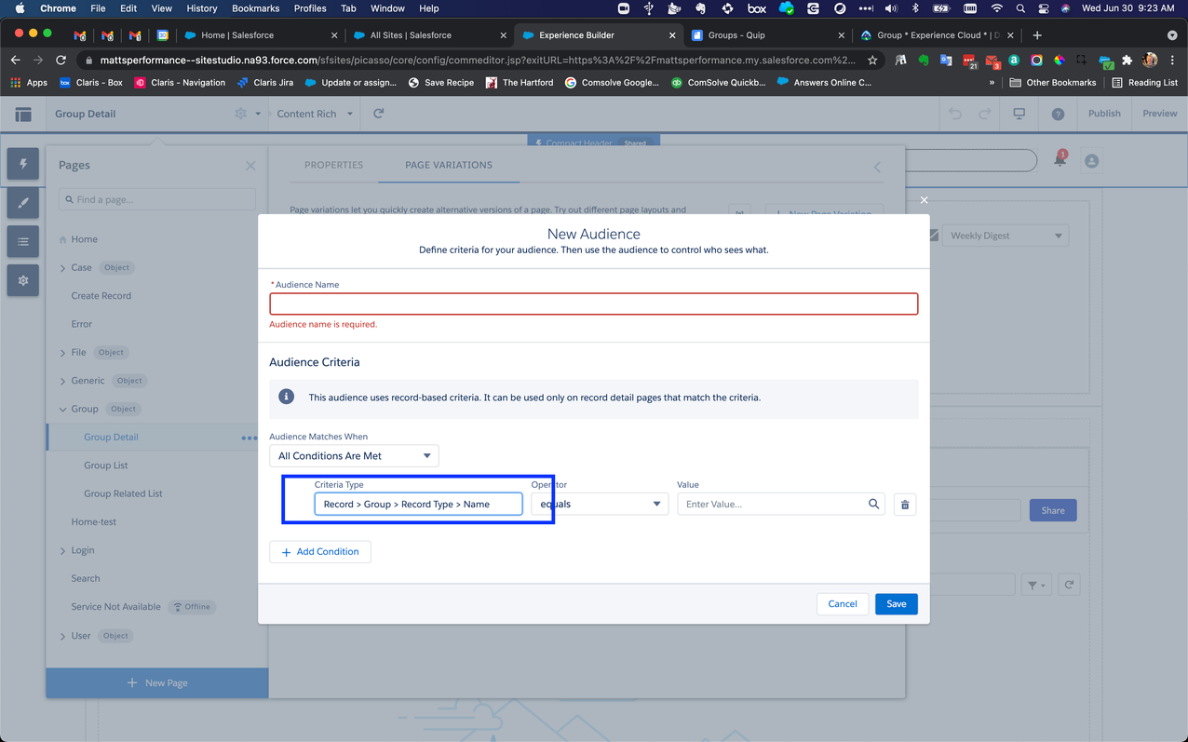Image resolution: width=1188 pixels, height=742 pixels.
Task: Click the Audience Name input field
Action: pyautogui.click(x=593, y=304)
